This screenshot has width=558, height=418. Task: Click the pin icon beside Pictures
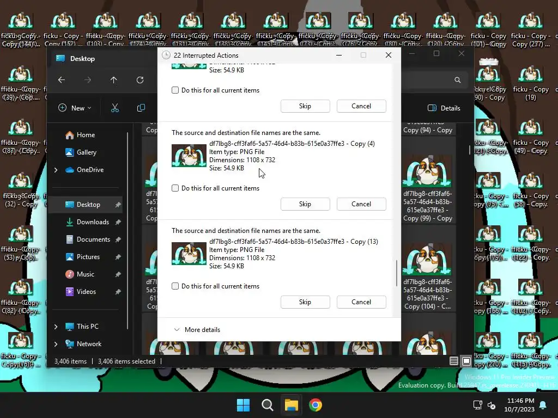(118, 257)
